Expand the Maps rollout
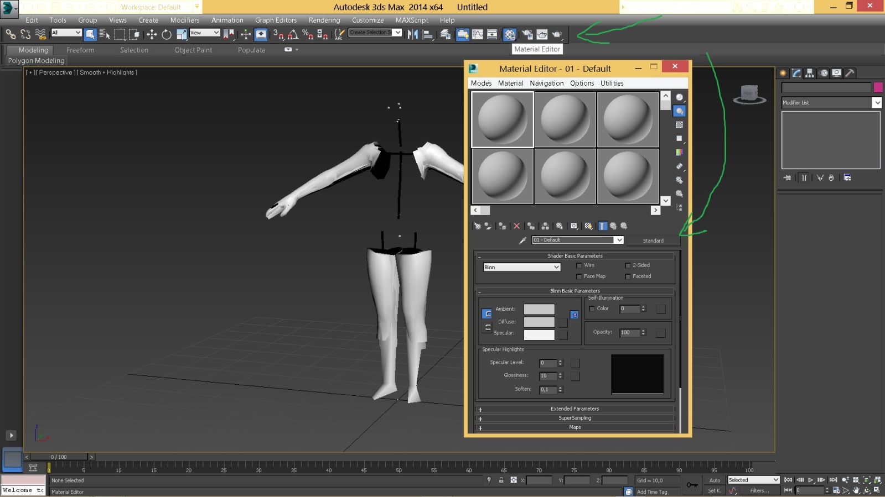Image resolution: width=885 pixels, height=497 pixels. point(575,427)
